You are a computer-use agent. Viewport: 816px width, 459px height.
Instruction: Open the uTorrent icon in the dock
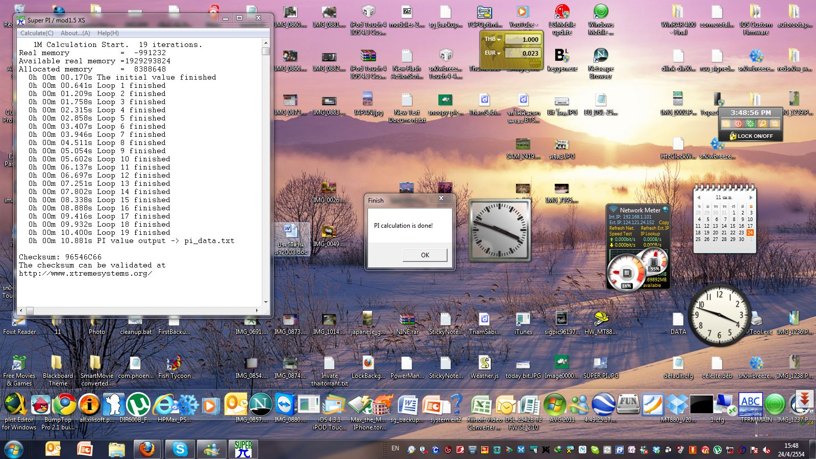point(138,405)
